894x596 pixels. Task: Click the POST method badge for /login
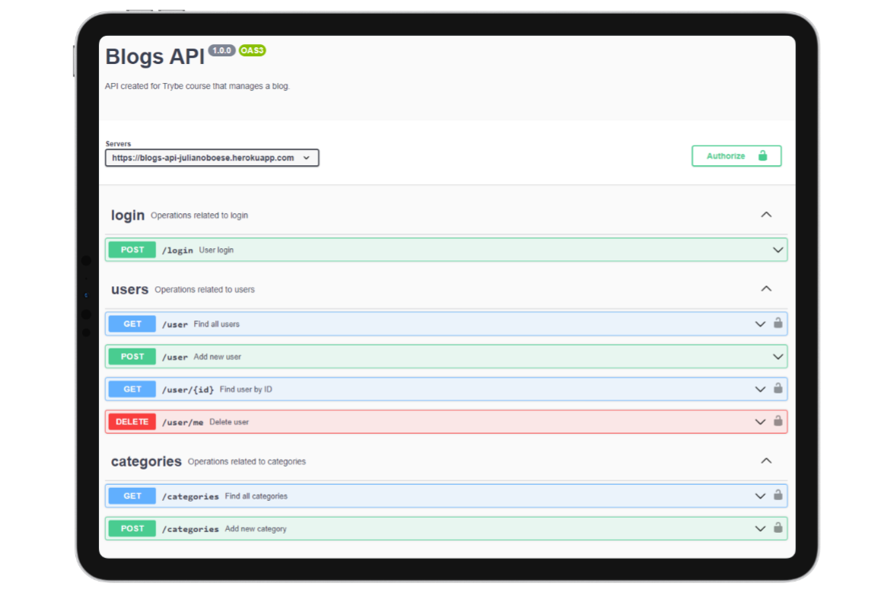click(x=132, y=250)
